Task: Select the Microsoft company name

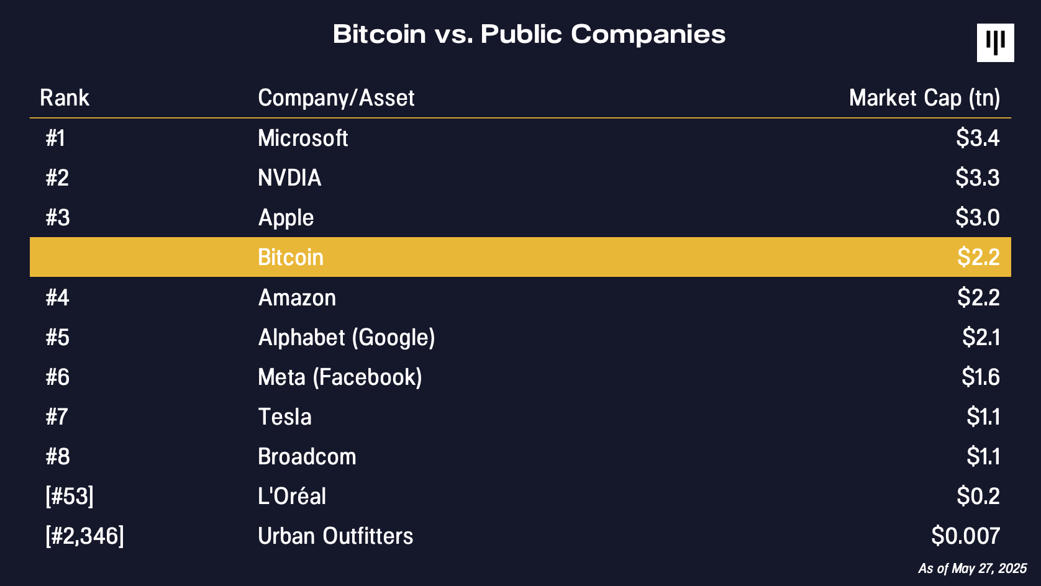Action: coord(303,138)
